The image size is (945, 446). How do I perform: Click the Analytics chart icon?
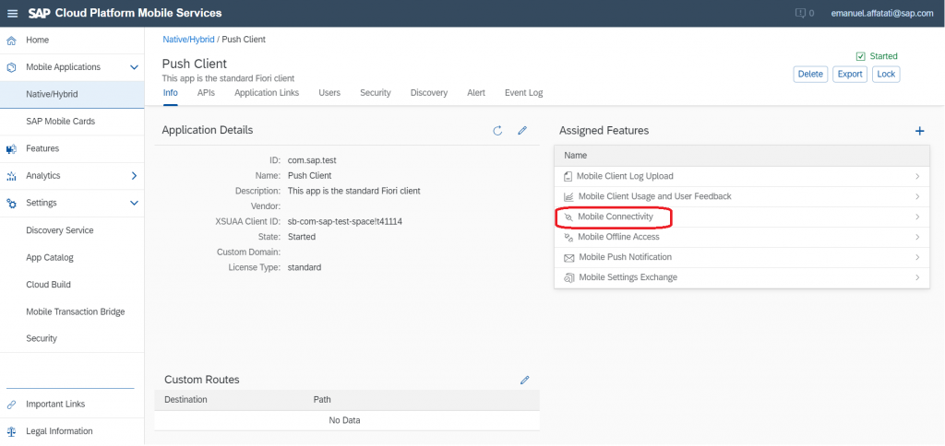point(11,176)
